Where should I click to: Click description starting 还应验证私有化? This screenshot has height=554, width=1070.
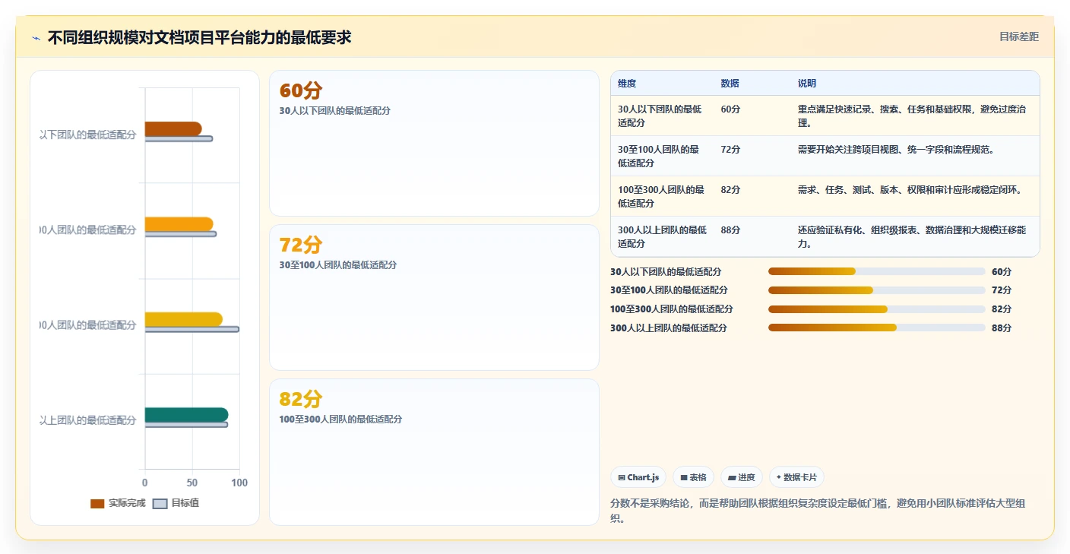pos(912,236)
